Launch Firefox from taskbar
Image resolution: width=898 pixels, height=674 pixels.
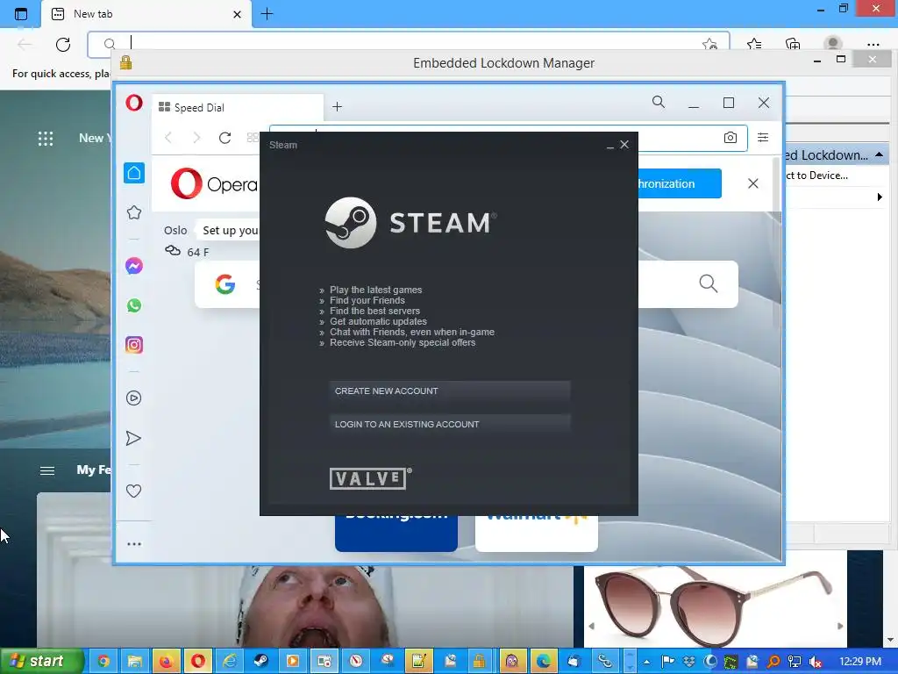pos(166,662)
